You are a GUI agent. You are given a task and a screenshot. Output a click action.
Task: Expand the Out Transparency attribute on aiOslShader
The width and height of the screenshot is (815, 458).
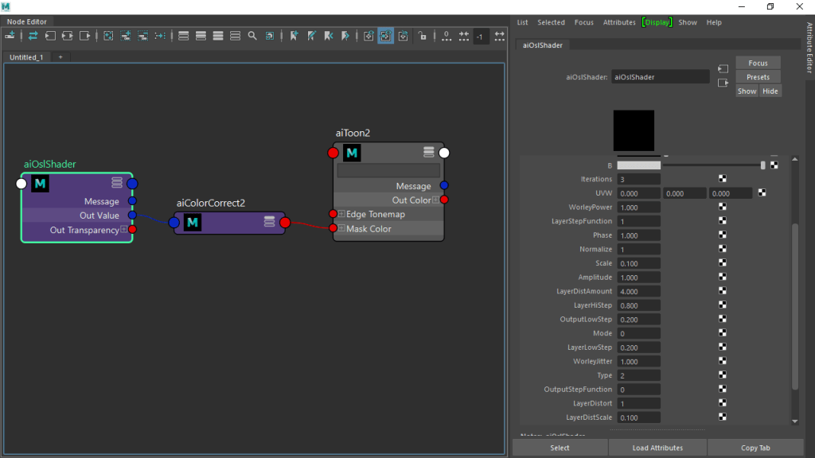123,230
